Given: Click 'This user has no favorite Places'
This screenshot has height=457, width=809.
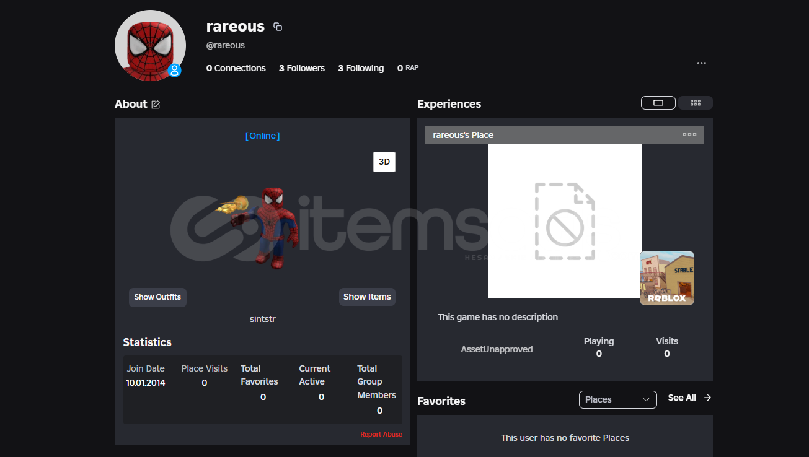Looking at the screenshot, I should (565, 438).
